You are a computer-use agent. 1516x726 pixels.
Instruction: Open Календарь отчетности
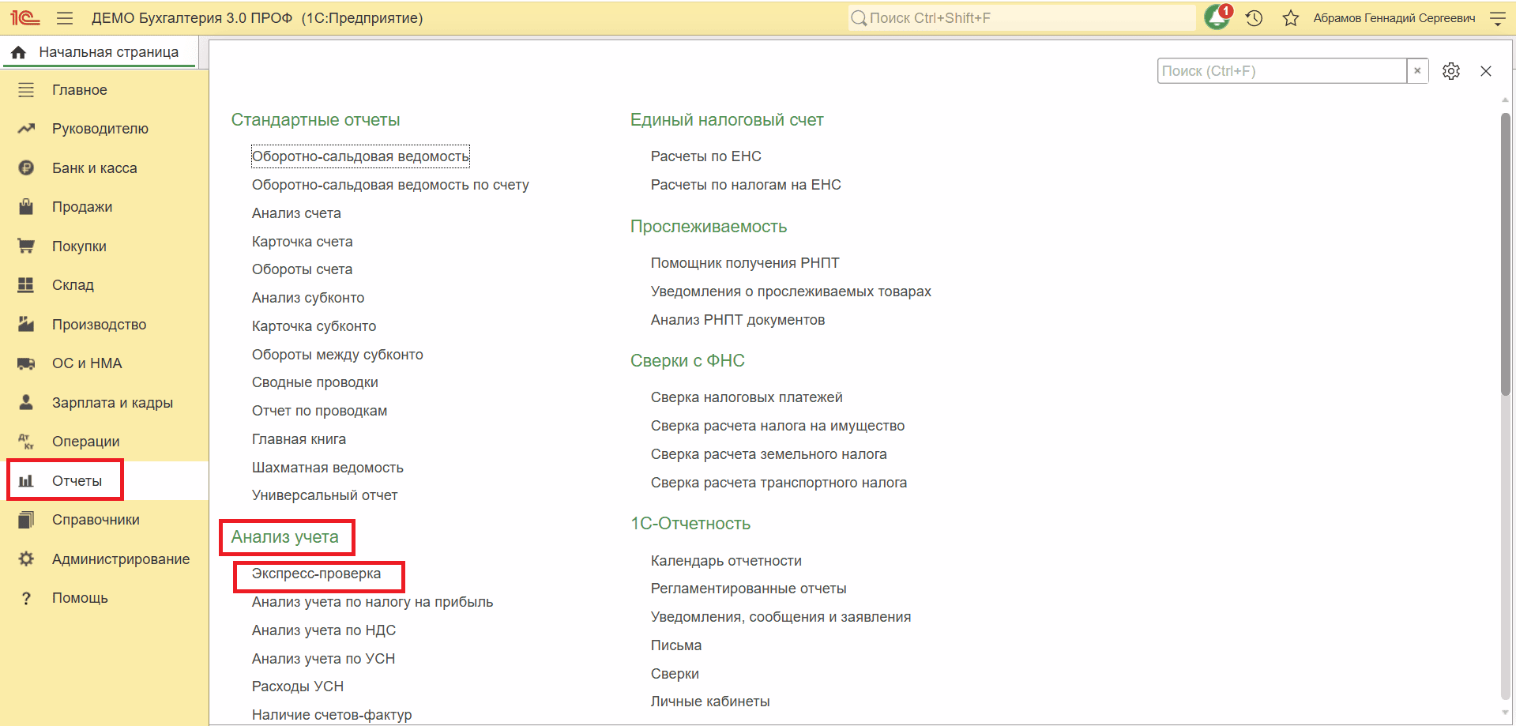pyautogui.click(x=726, y=561)
